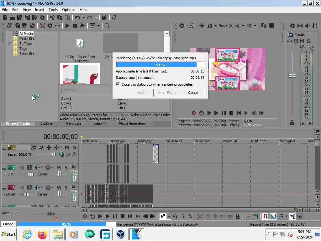Mute the Master bus
This screenshot has height=241, width=321.
[x=302, y=41]
